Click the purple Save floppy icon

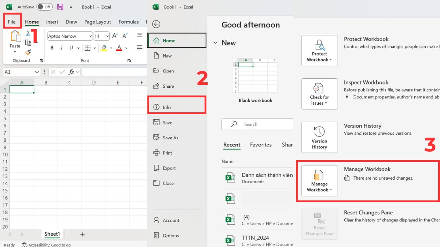point(60,7)
